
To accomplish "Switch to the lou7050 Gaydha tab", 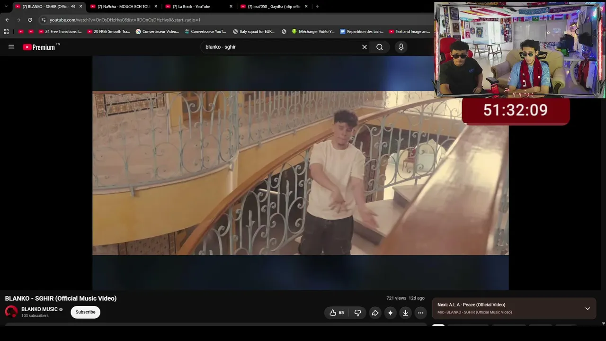I will 274,7.
